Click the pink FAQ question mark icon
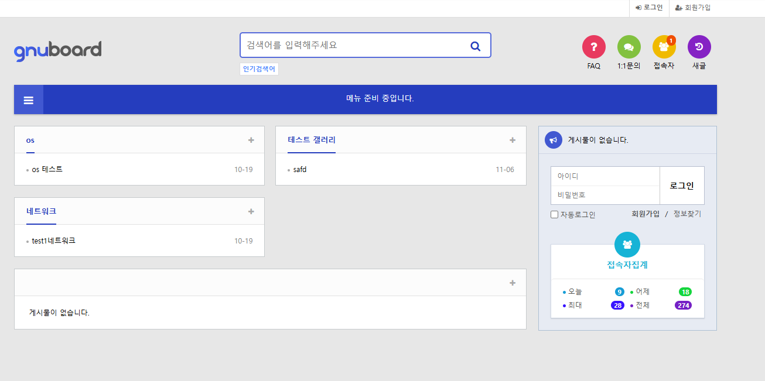 tap(593, 47)
